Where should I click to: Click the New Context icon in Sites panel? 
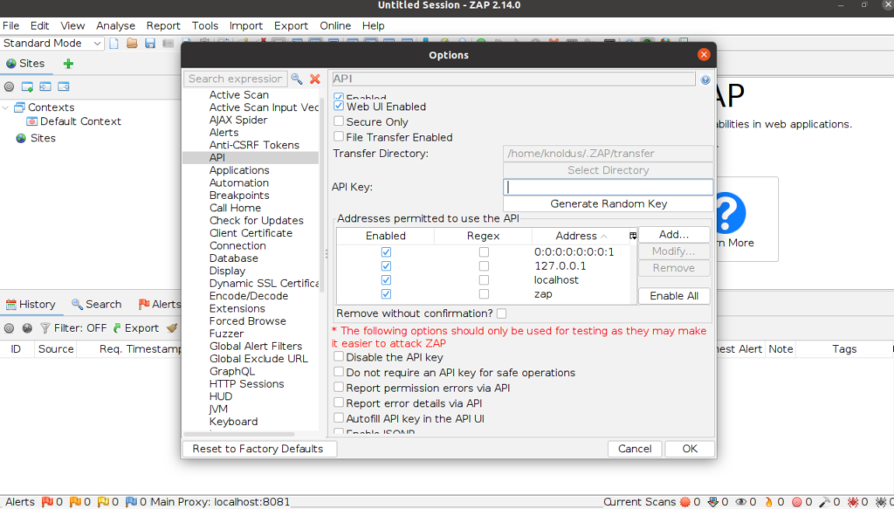27,86
